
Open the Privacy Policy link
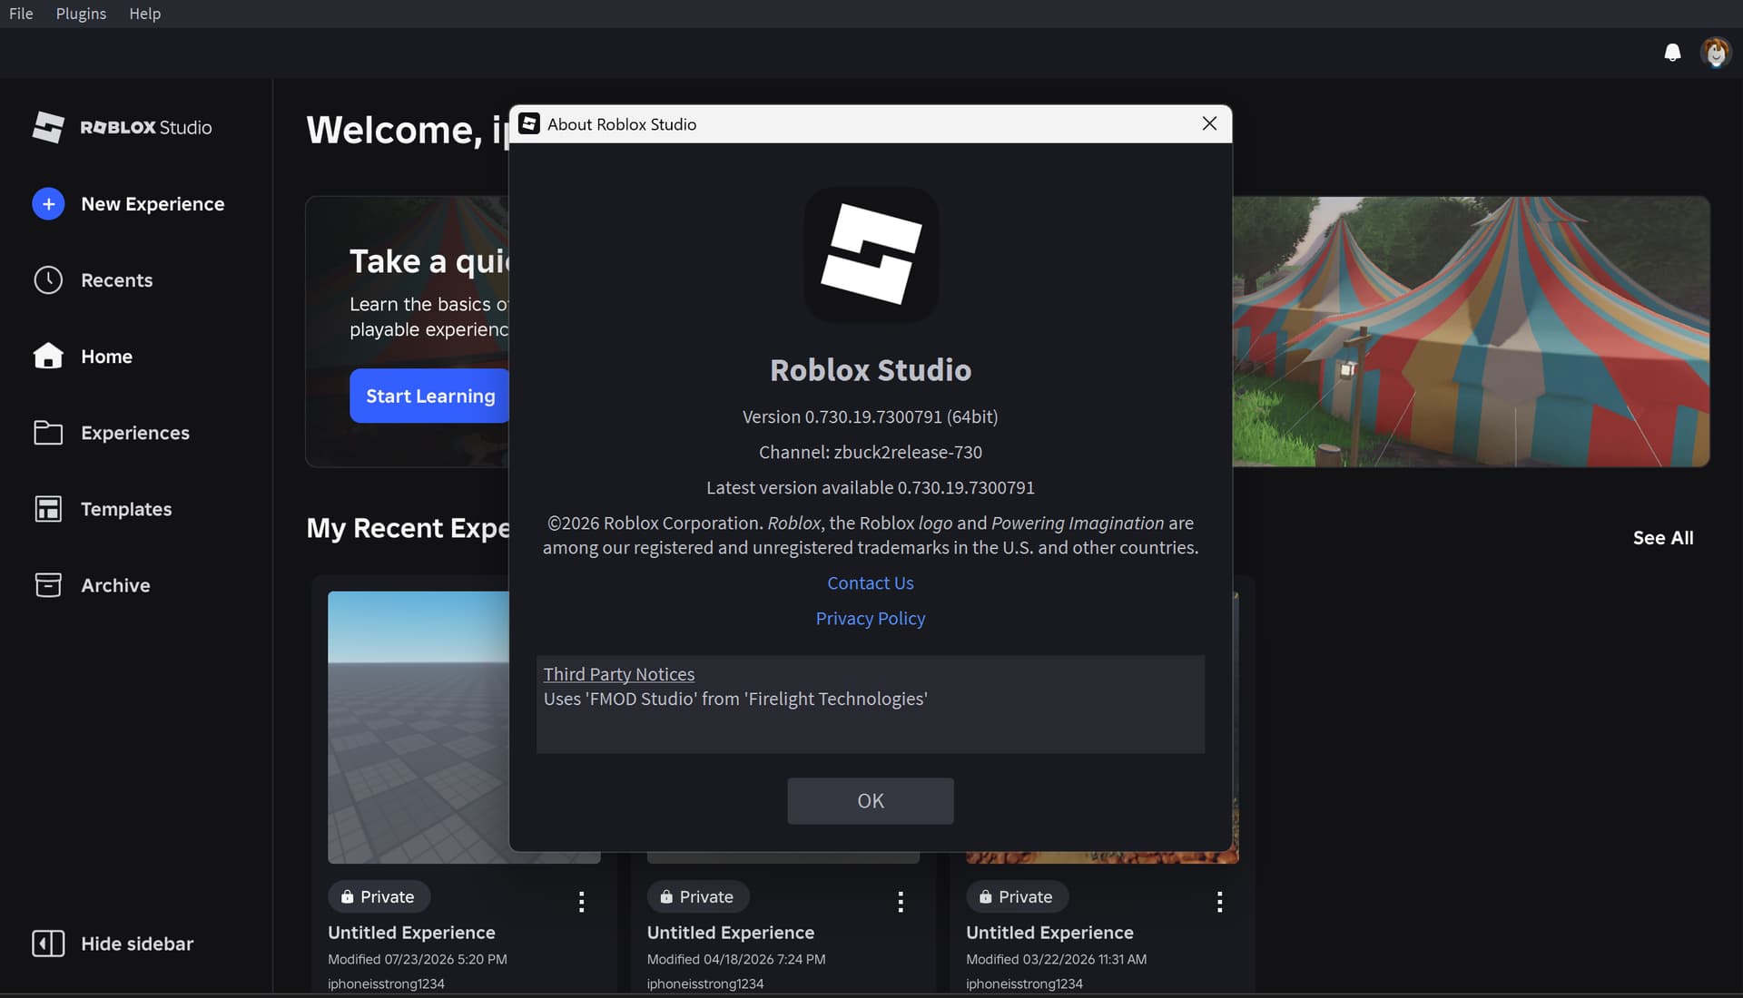point(871,619)
